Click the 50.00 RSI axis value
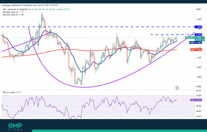Screen dimensions: 207x132 click(x=199, y=106)
